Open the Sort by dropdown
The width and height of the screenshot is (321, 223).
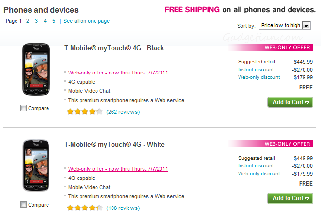[281, 25]
